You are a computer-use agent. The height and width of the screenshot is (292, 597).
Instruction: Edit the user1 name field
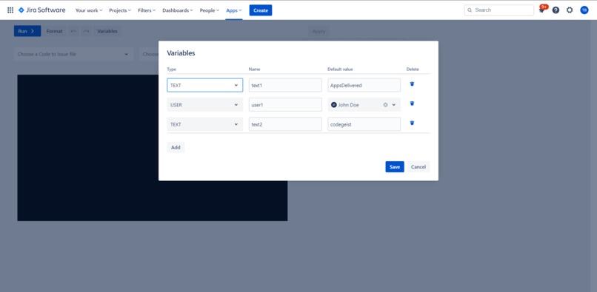285,104
